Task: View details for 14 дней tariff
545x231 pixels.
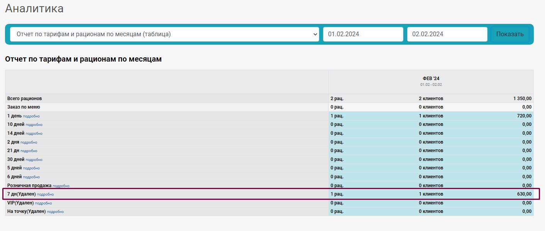Action: point(34,134)
